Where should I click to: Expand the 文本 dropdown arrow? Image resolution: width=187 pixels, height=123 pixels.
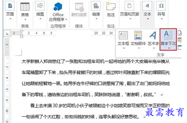[x=148, y=19]
